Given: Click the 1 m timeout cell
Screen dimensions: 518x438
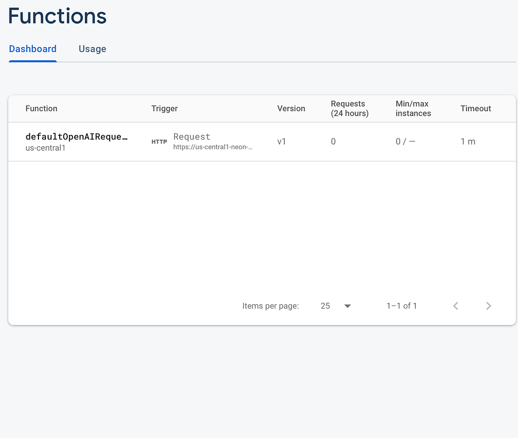Looking at the screenshot, I should 468,142.
